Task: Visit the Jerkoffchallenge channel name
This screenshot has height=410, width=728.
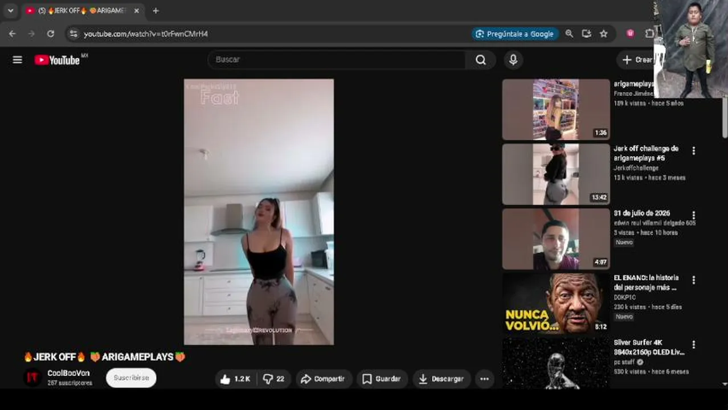Action: click(636, 168)
